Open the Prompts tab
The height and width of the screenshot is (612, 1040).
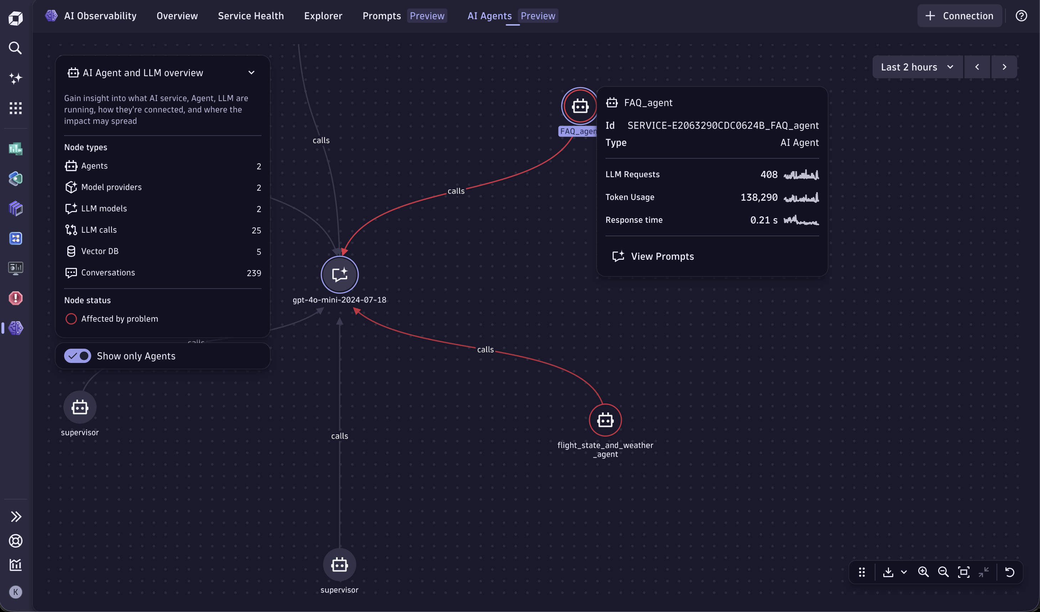[x=382, y=16]
